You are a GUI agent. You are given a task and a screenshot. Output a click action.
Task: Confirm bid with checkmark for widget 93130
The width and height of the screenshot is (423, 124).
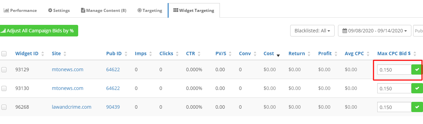[x=417, y=88]
